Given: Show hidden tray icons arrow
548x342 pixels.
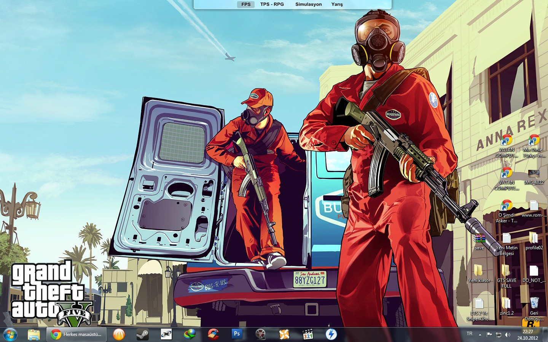Looking at the screenshot, I should 480,335.
